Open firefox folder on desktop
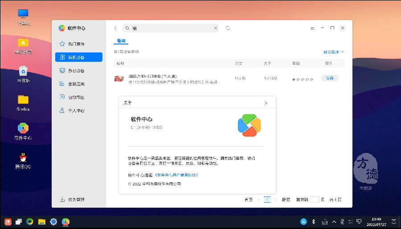Viewport: 401px width, 229px height. (x=23, y=103)
